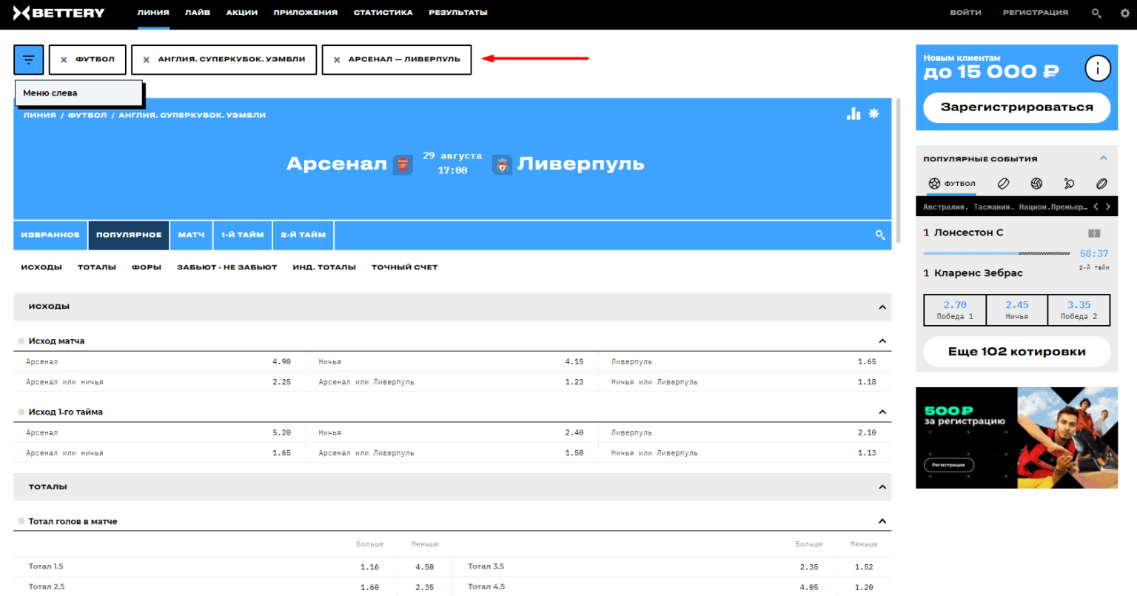Click Футбол breadcrumb in match header
Image resolution: width=1137 pixels, height=596 pixels.
pyautogui.click(x=87, y=115)
